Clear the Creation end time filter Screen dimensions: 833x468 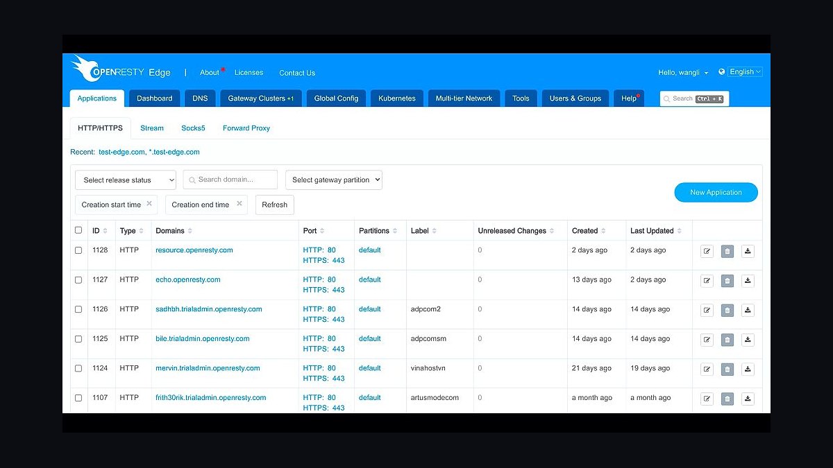pos(239,204)
